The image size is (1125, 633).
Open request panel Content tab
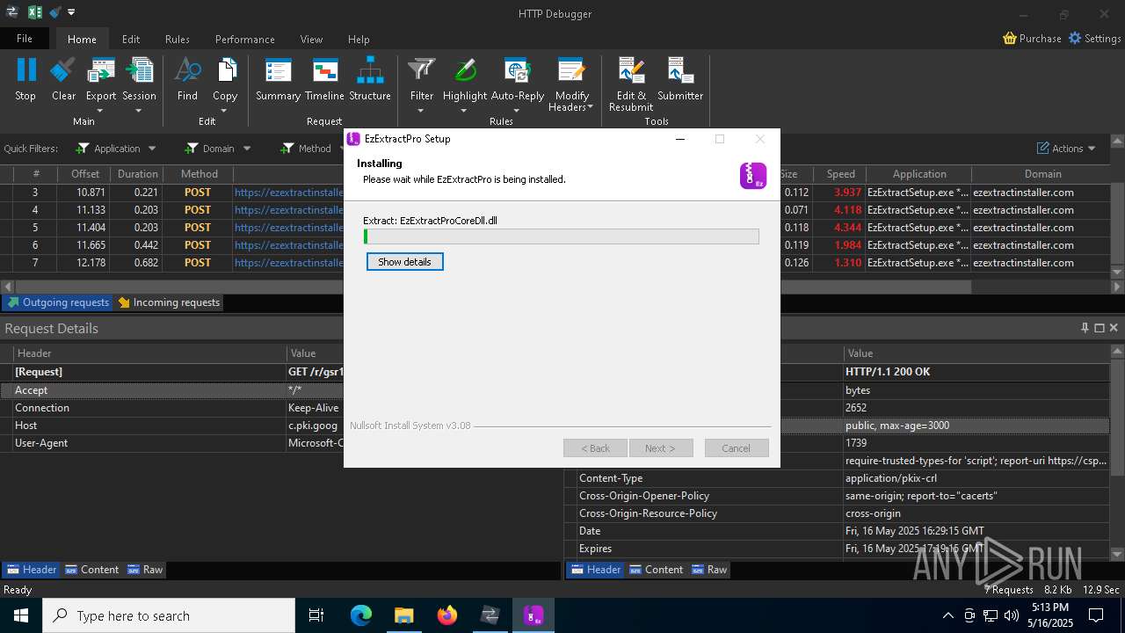92,570
